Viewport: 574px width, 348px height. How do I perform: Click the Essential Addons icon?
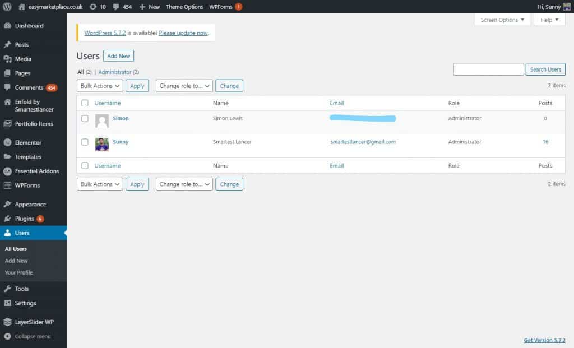(7, 171)
